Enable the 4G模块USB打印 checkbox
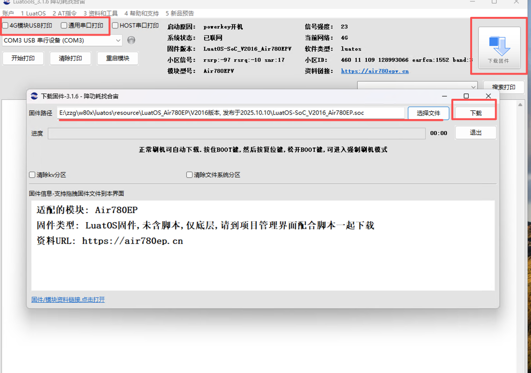This screenshot has height=373, width=531. point(6,26)
